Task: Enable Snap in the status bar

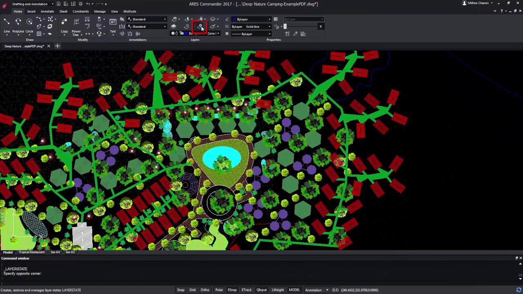Action: 181,290
